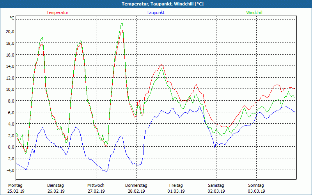Click the '28.02.19' date label
Screen dimensions: 312x195
click(x=136, y=191)
